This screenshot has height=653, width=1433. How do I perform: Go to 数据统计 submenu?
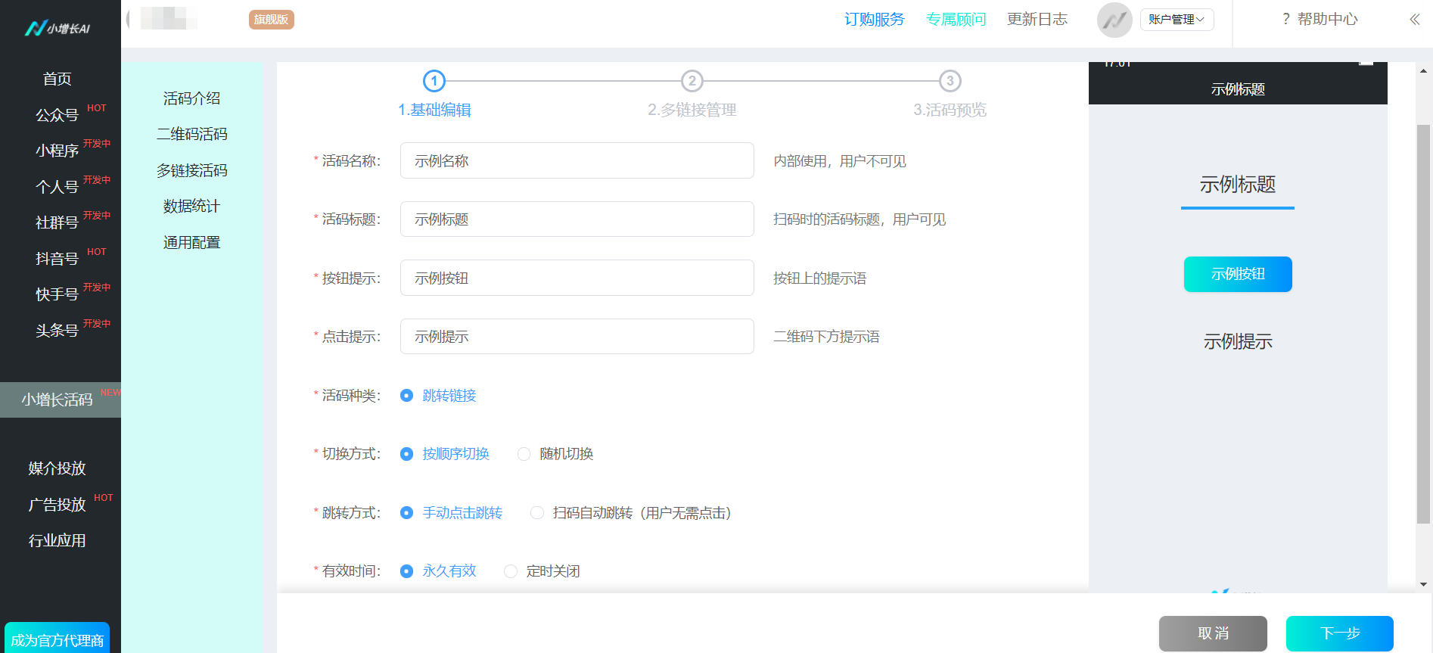click(192, 206)
